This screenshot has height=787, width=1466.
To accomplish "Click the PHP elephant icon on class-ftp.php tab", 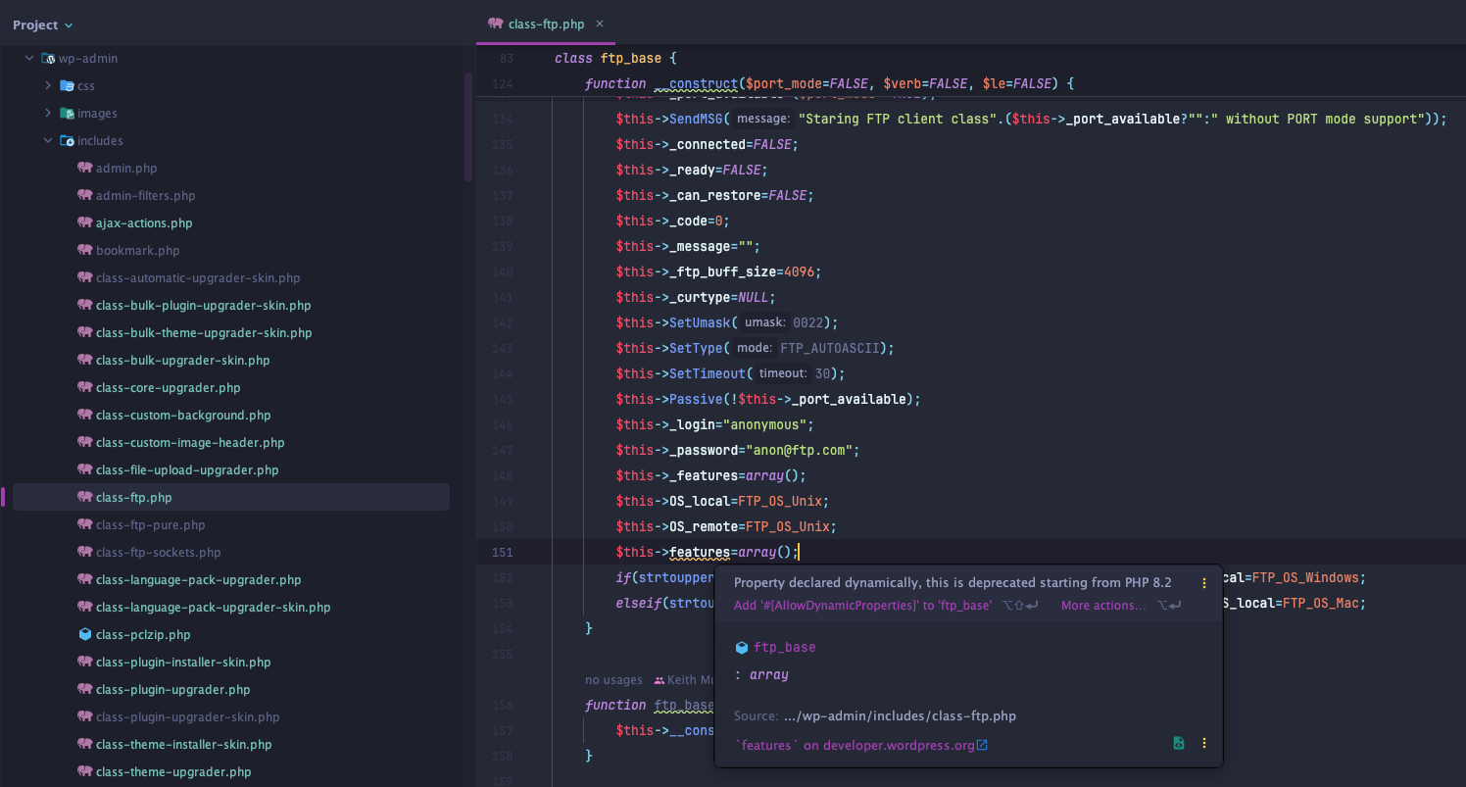I will pyautogui.click(x=495, y=24).
